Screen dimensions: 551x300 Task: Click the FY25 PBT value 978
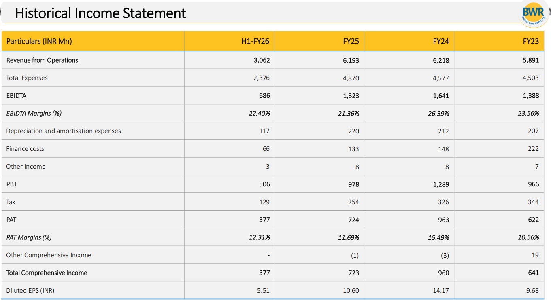point(353,184)
